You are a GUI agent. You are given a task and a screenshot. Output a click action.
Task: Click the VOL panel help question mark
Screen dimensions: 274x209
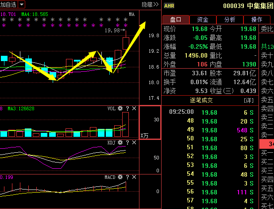pos(127,109)
